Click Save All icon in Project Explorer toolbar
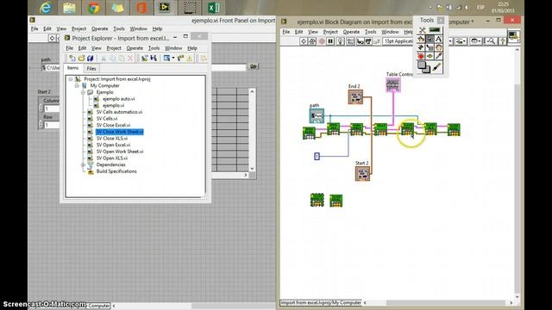The height and width of the screenshot is (310, 552). tap(90, 58)
